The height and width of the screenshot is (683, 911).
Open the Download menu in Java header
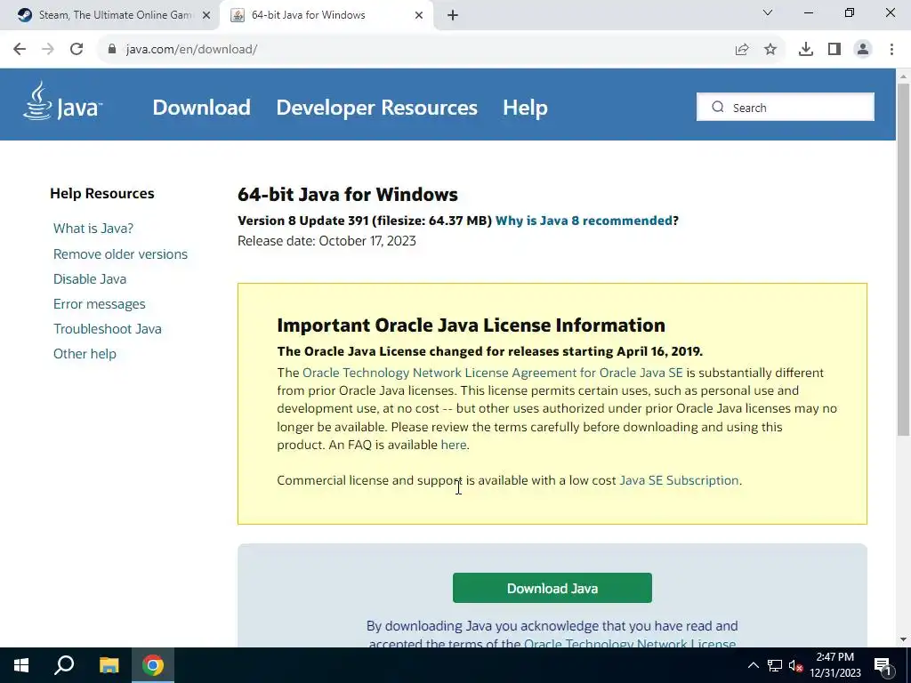[202, 108]
